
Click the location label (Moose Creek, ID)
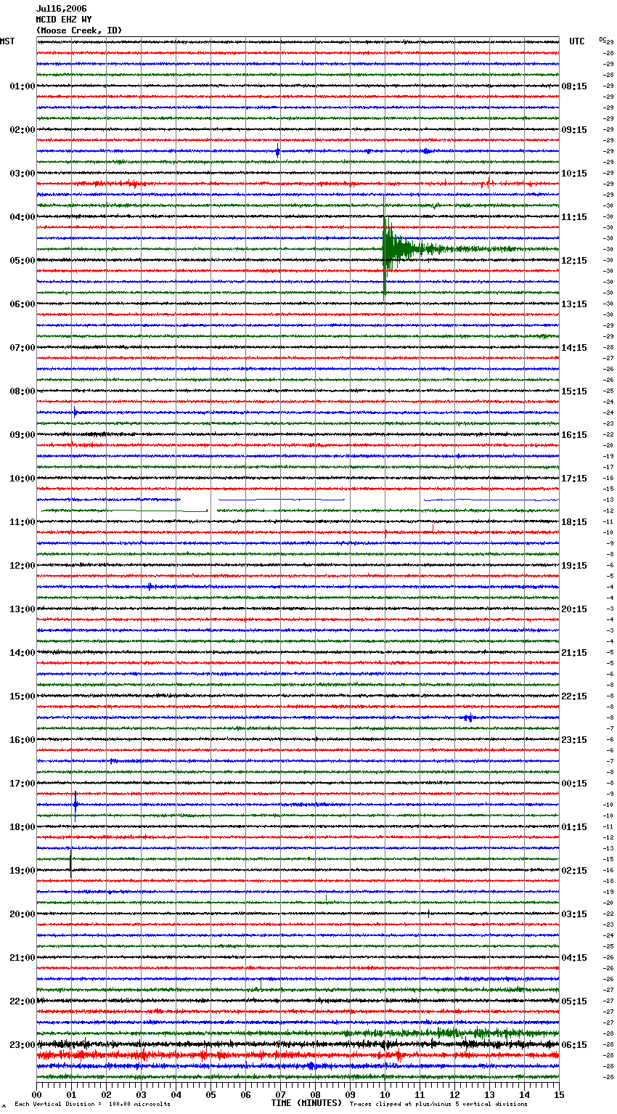pos(79,31)
